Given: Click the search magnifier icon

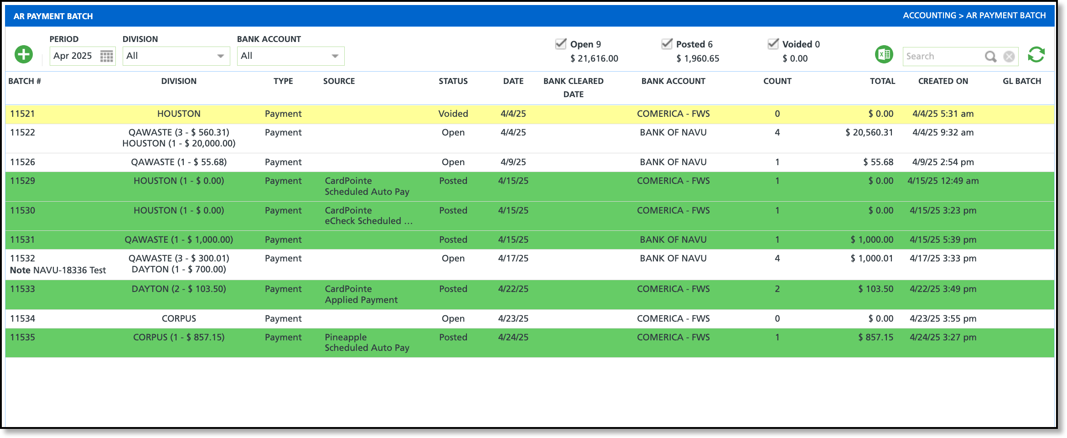Looking at the screenshot, I should coord(990,56).
